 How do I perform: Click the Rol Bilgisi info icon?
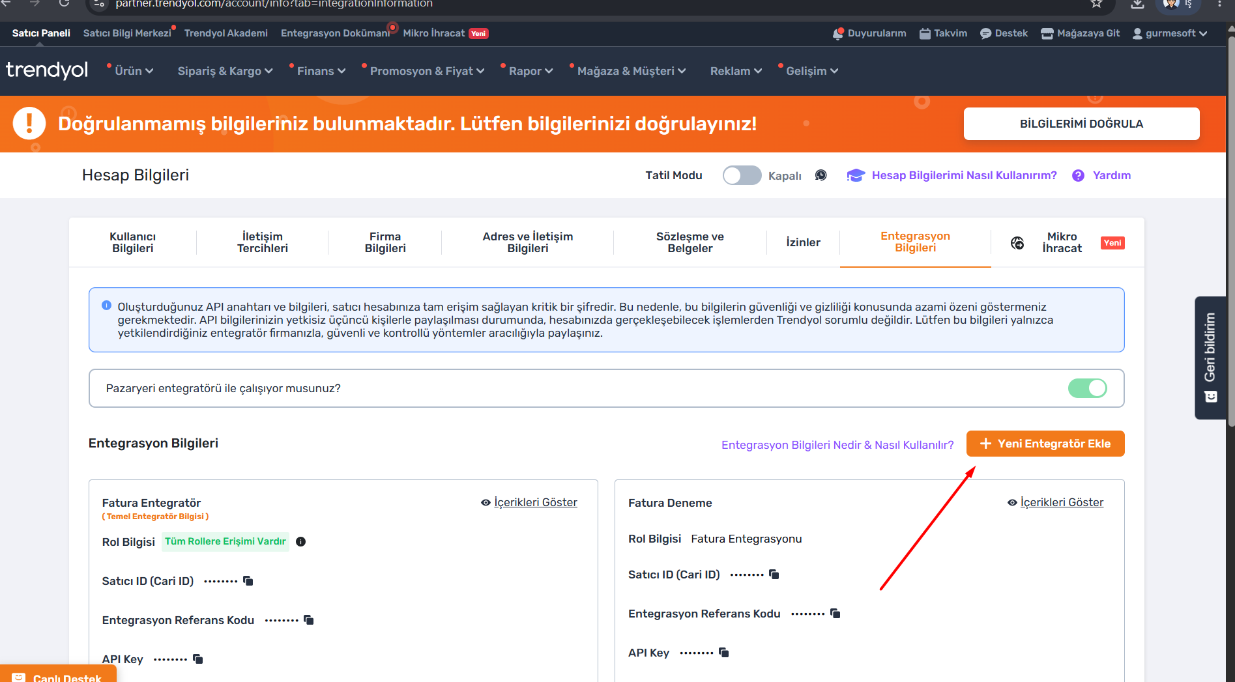tap(301, 541)
